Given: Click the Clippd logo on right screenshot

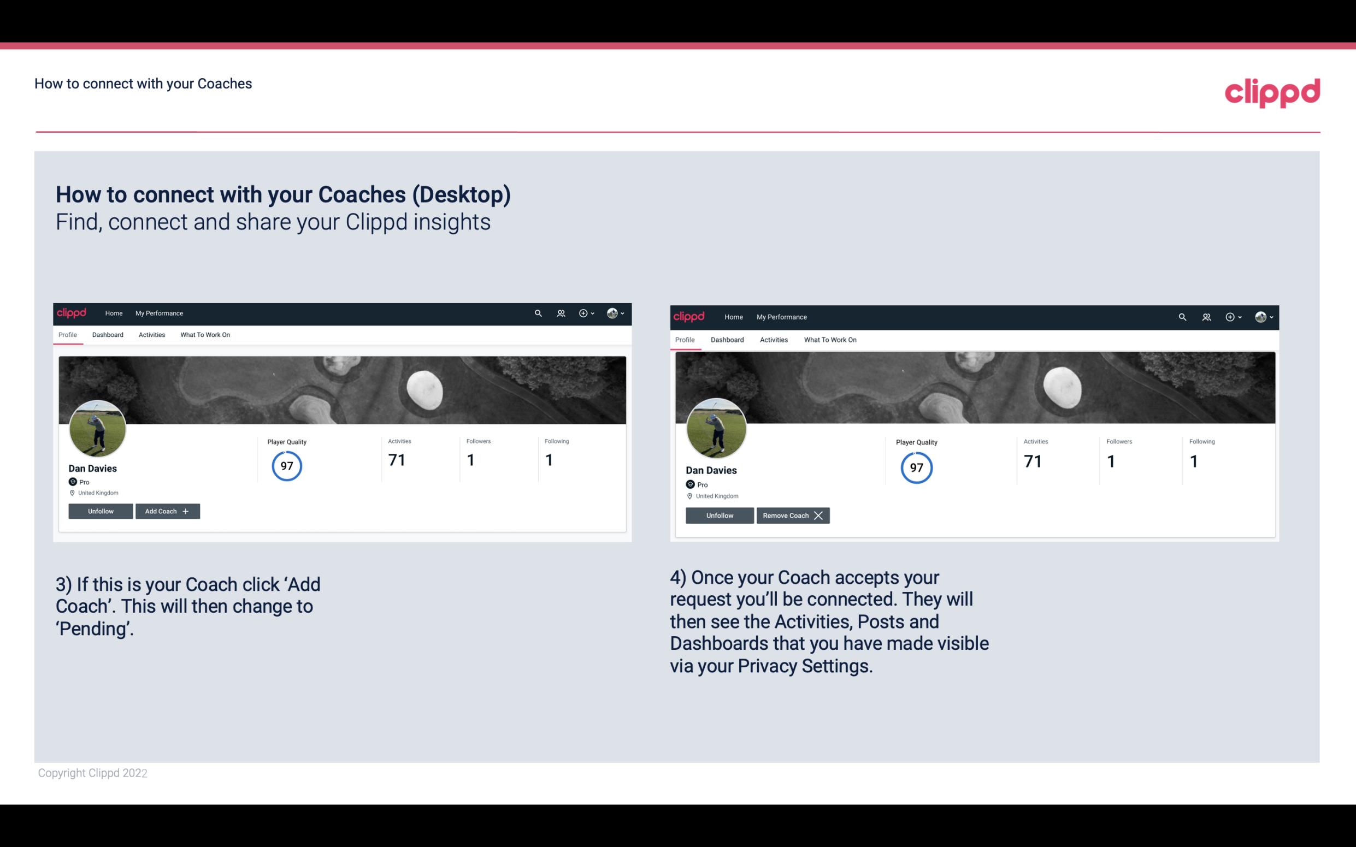Looking at the screenshot, I should 690,316.
